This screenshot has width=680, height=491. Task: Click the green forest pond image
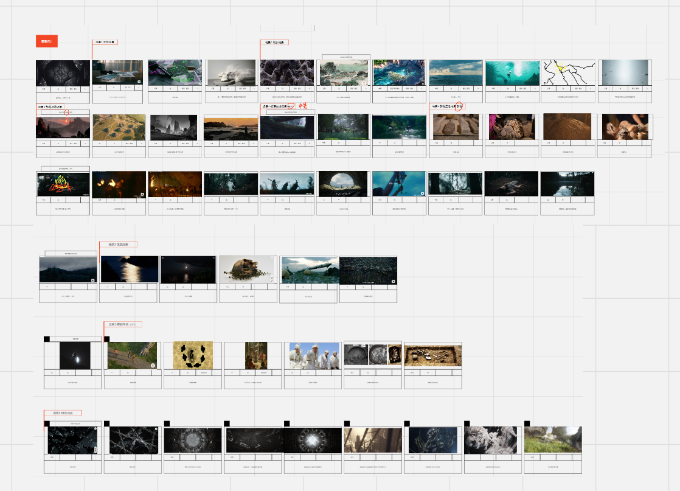[344, 127]
